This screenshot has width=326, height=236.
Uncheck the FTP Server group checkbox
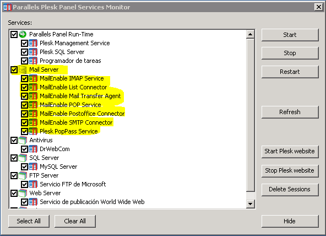(14, 175)
